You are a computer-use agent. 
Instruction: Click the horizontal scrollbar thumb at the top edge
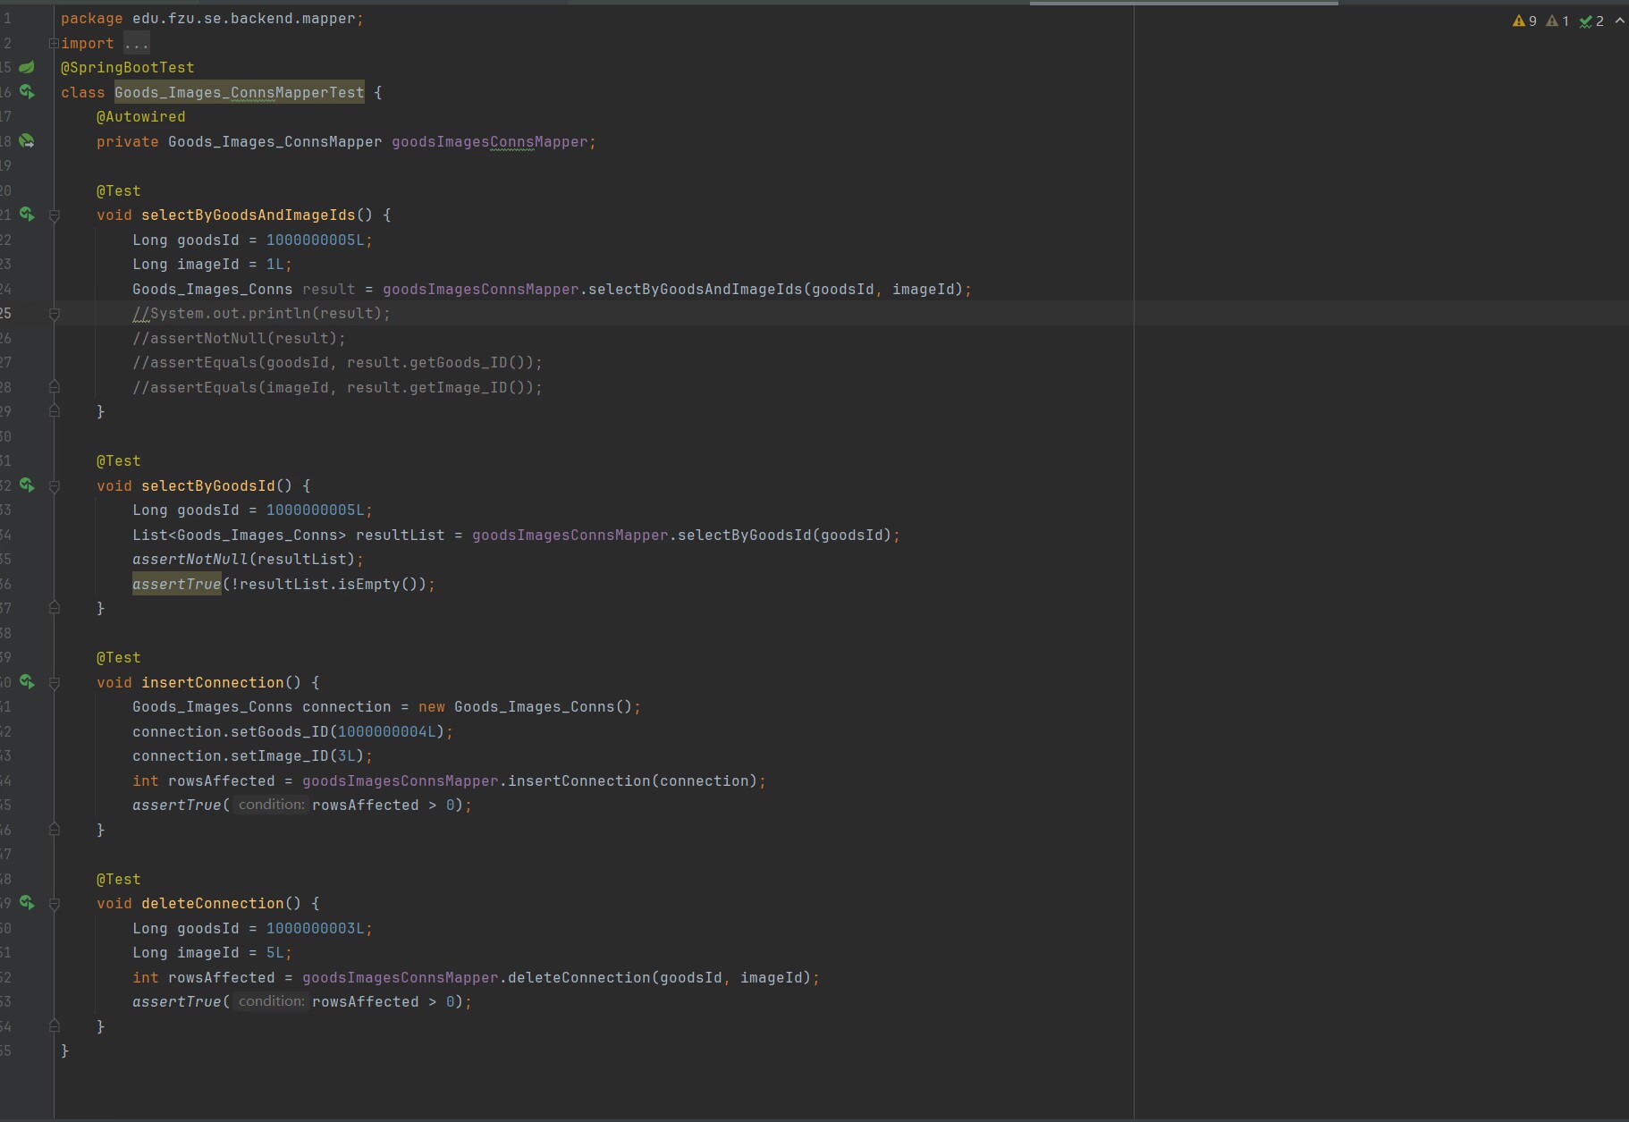coord(1184,3)
